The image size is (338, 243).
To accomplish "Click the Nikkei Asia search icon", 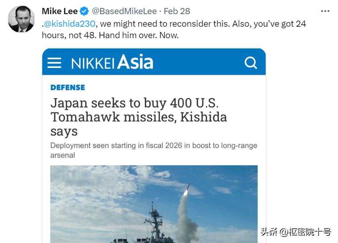I will click(x=251, y=62).
